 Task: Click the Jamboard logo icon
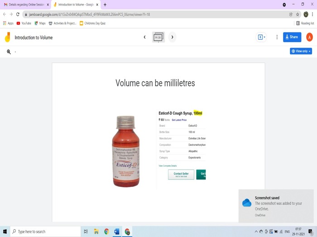coord(8,37)
